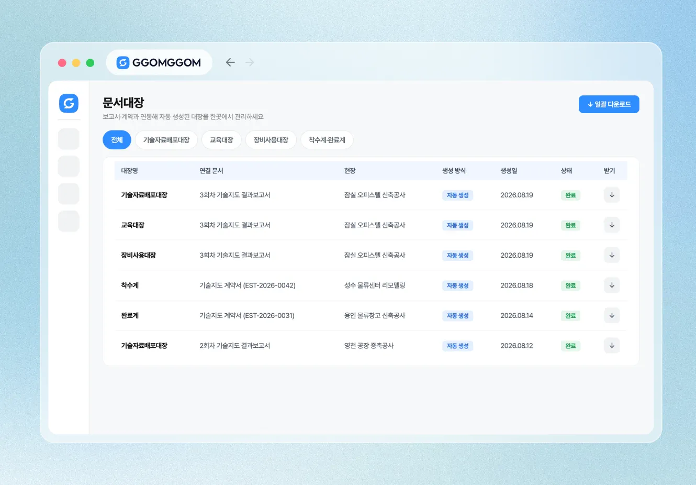Image resolution: width=696 pixels, height=485 pixels.
Task: Go forward with the right arrow
Action: (x=250, y=62)
